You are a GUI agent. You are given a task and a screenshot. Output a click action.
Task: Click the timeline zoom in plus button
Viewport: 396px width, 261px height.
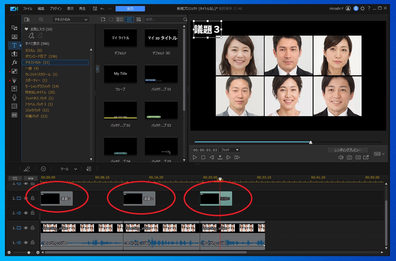(38, 253)
